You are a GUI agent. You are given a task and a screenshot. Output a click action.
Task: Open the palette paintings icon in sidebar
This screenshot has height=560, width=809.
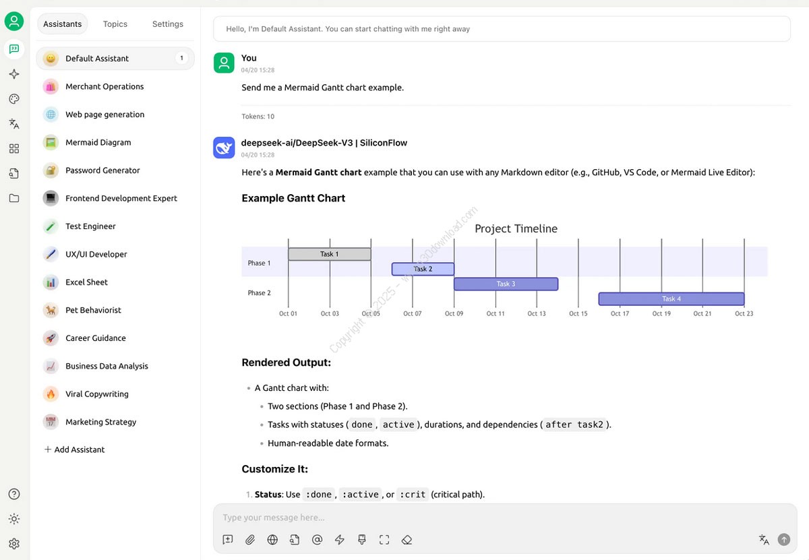(14, 99)
